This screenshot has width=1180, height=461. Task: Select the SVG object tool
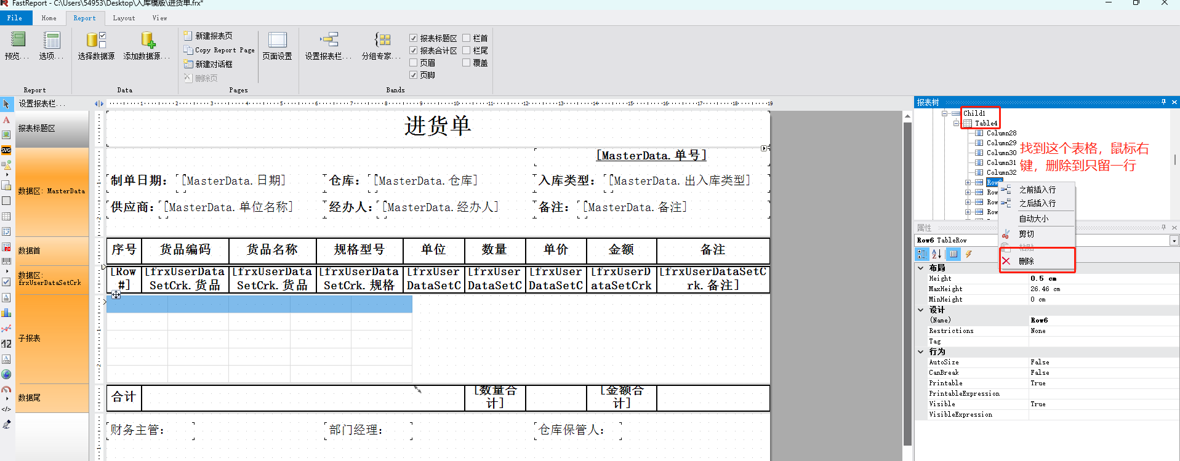click(x=6, y=150)
